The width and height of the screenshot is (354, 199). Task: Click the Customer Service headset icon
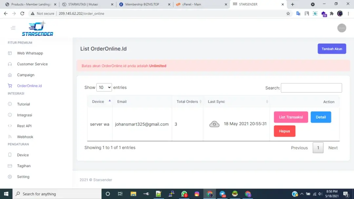tap(10, 64)
